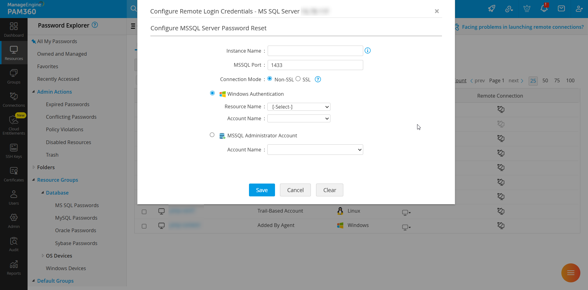This screenshot has width=588, height=290.
Task: Expand the Folders tree in Password Explorer
Action: (34, 167)
